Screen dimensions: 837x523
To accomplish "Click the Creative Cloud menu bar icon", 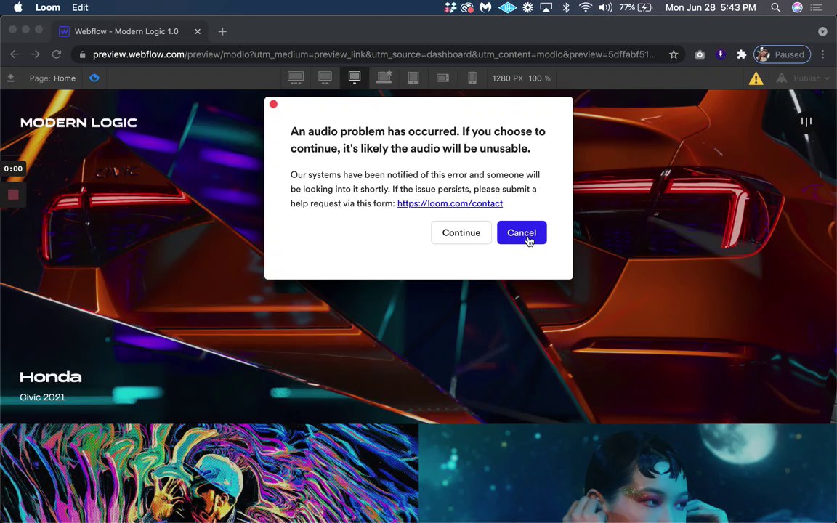I will click(x=467, y=7).
